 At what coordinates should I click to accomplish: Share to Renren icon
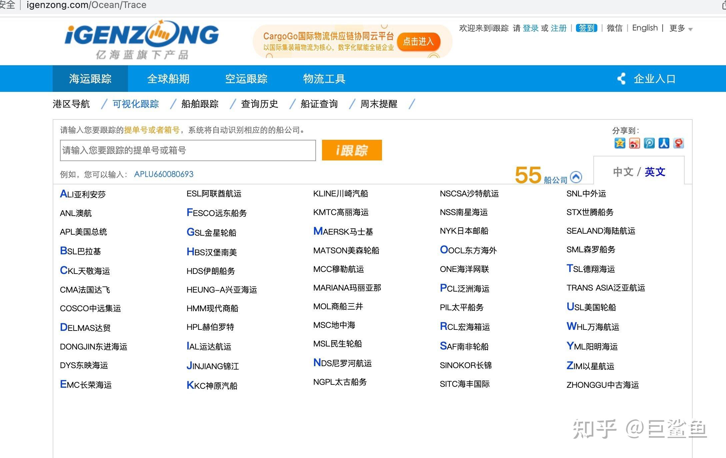coord(664,143)
